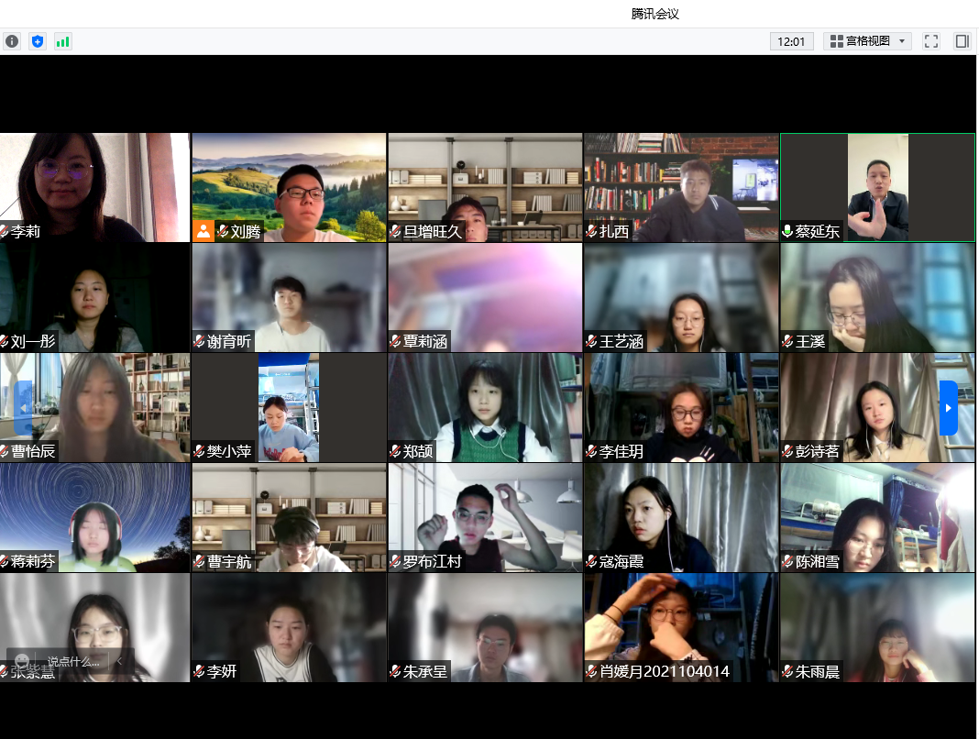Image resolution: width=979 pixels, height=739 pixels.
Task: Open the meeting info icon
Action: tap(12, 41)
